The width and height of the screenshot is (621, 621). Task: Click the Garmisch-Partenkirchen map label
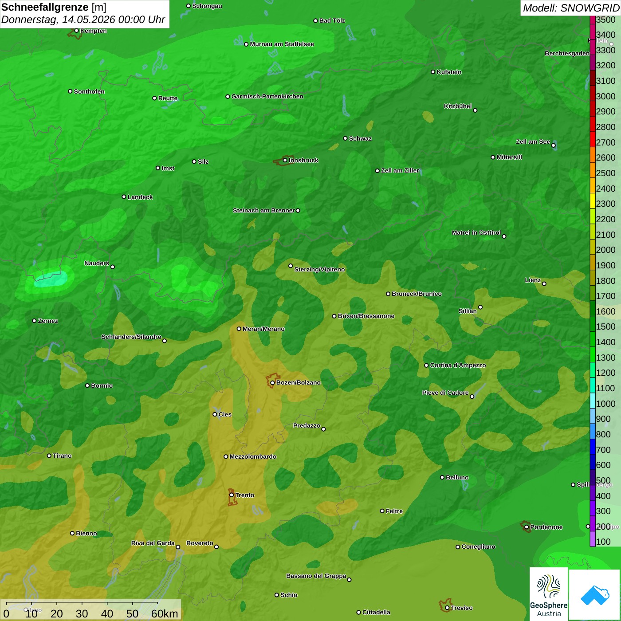click(267, 96)
